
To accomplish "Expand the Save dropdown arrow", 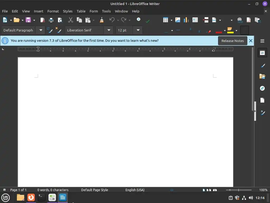I will (34, 20).
